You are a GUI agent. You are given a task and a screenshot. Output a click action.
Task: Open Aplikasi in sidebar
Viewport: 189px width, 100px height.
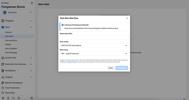[x=8, y=44]
